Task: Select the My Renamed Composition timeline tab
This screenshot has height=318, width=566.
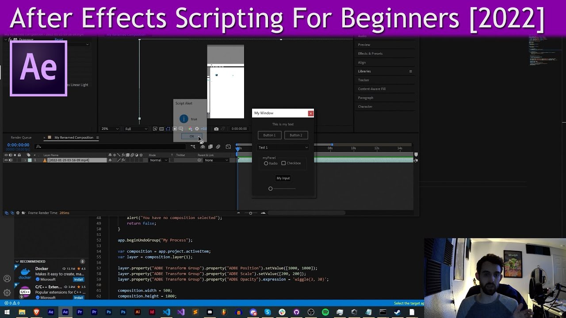Action: pyautogui.click(x=74, y=137)
